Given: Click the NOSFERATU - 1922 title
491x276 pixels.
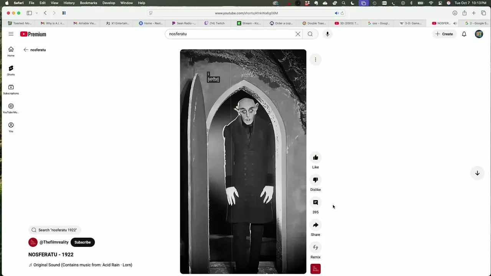Looking at the screenshot, I should [x=51, y=255].
